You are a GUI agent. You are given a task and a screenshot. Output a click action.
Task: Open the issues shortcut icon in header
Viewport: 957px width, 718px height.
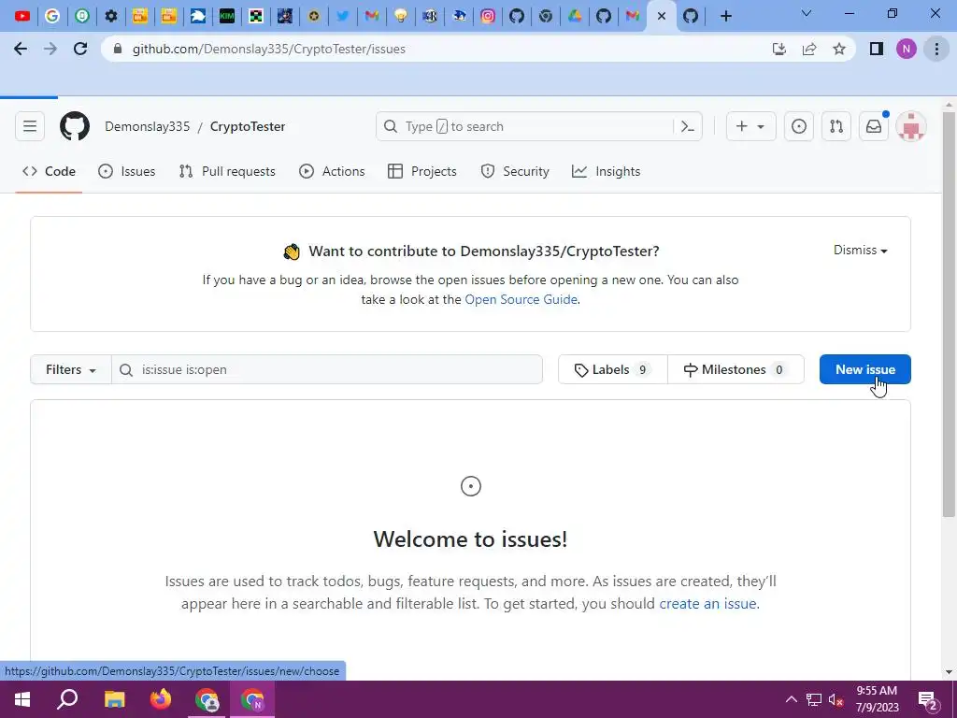tap(799, 126)
